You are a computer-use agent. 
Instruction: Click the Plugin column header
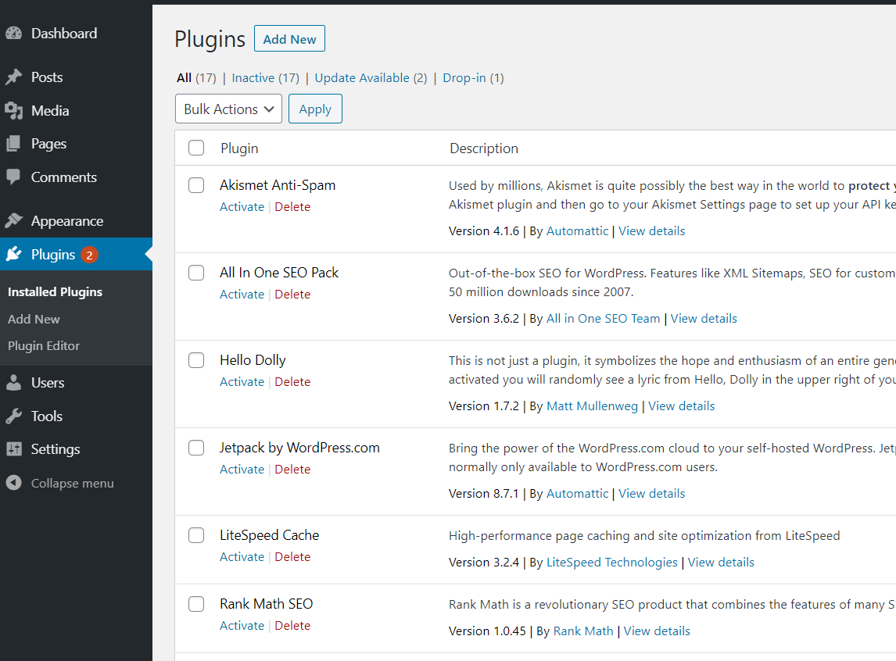(239, 148)
